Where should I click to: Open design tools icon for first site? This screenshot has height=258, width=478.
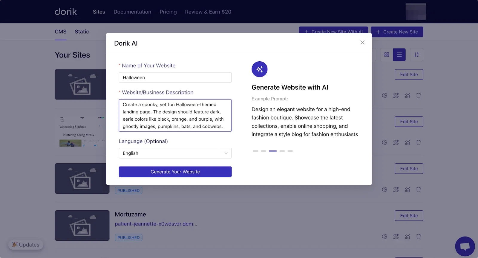(396, 96)
